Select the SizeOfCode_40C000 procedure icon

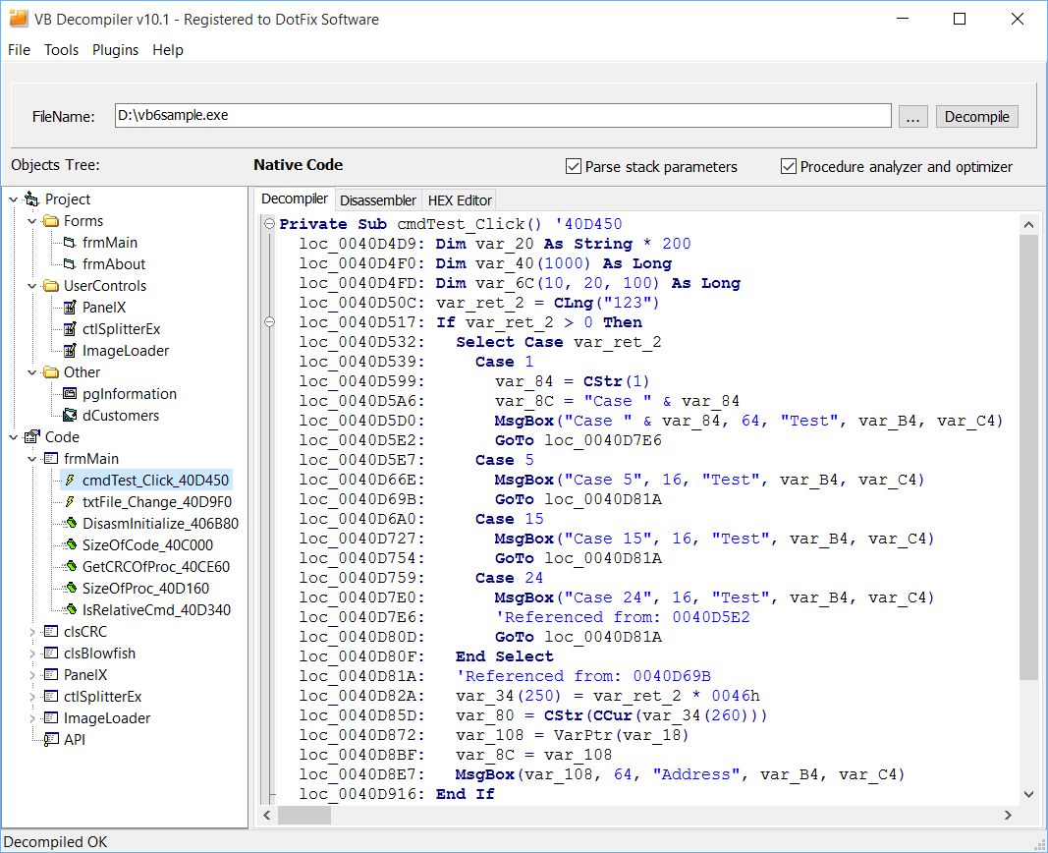(70, 544)
